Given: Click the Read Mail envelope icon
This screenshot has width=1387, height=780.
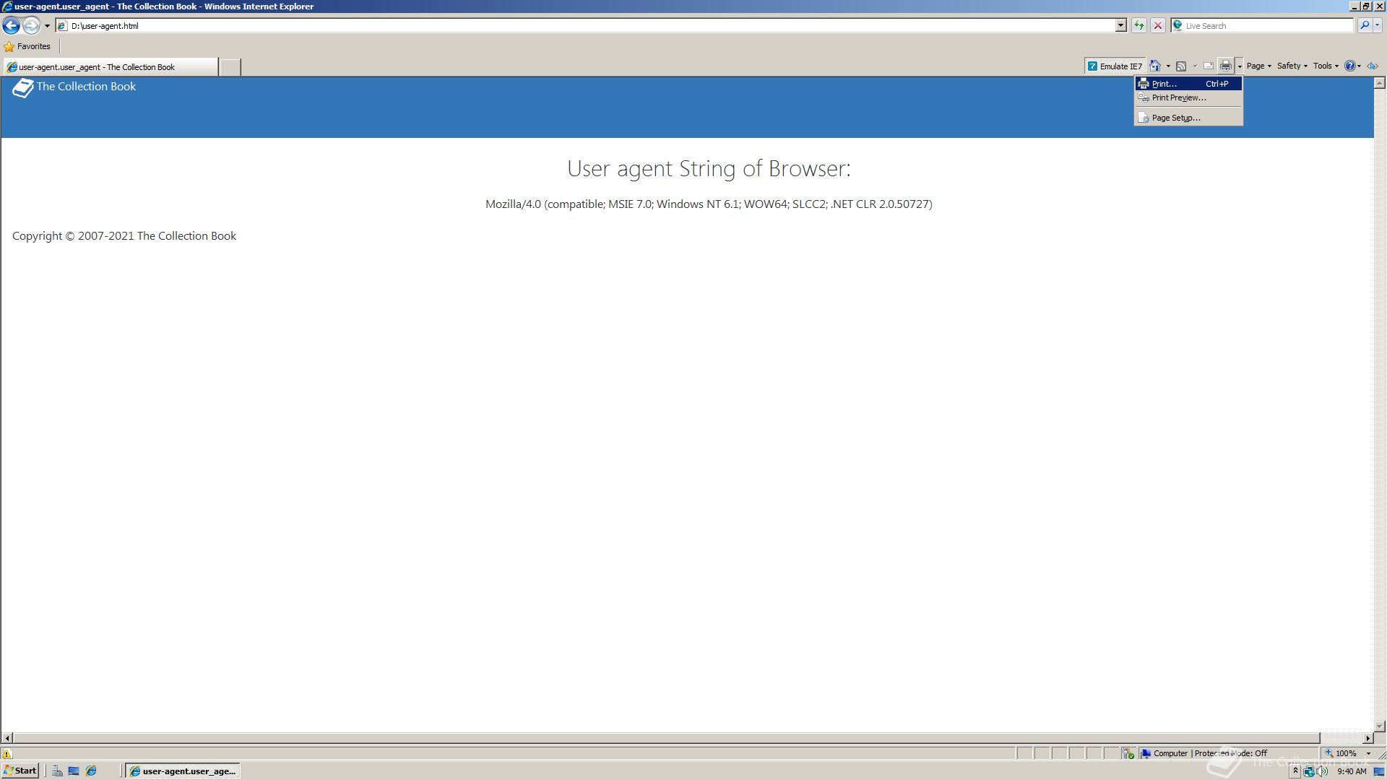Looking at the screenshot, I should 1208,66.
